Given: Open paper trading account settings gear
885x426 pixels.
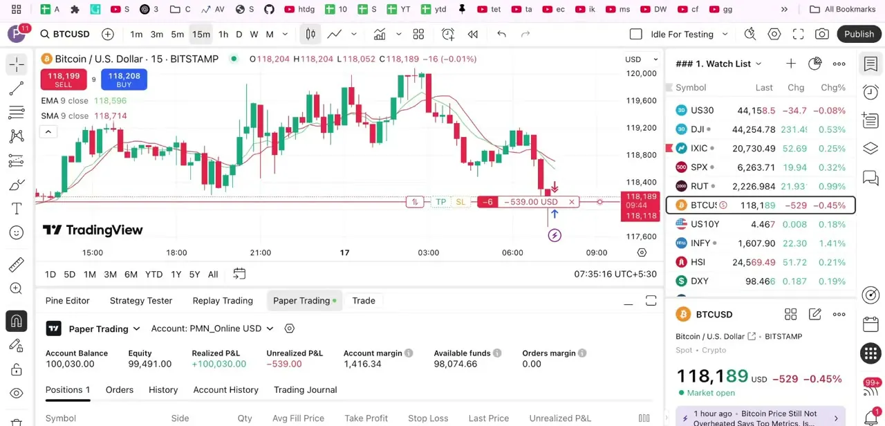Looking at the screenshot, I should point(290,328).
